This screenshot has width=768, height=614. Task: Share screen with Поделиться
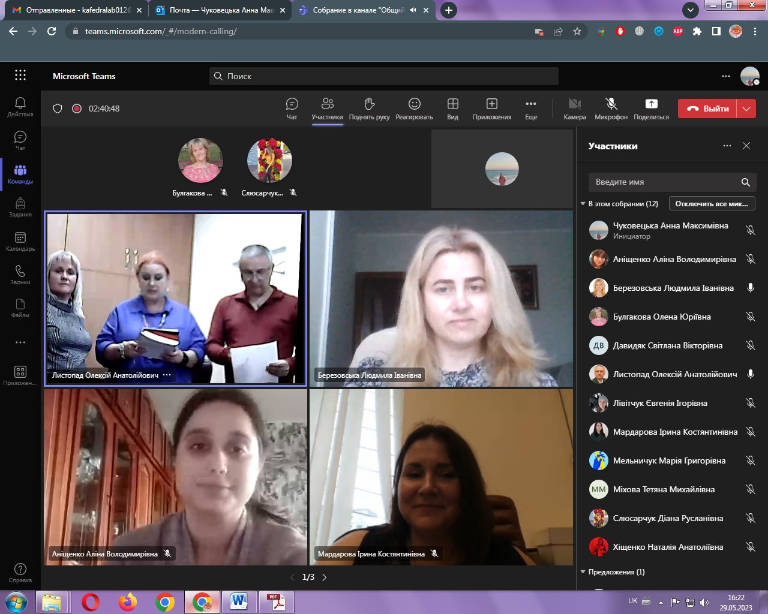[651, 109]
